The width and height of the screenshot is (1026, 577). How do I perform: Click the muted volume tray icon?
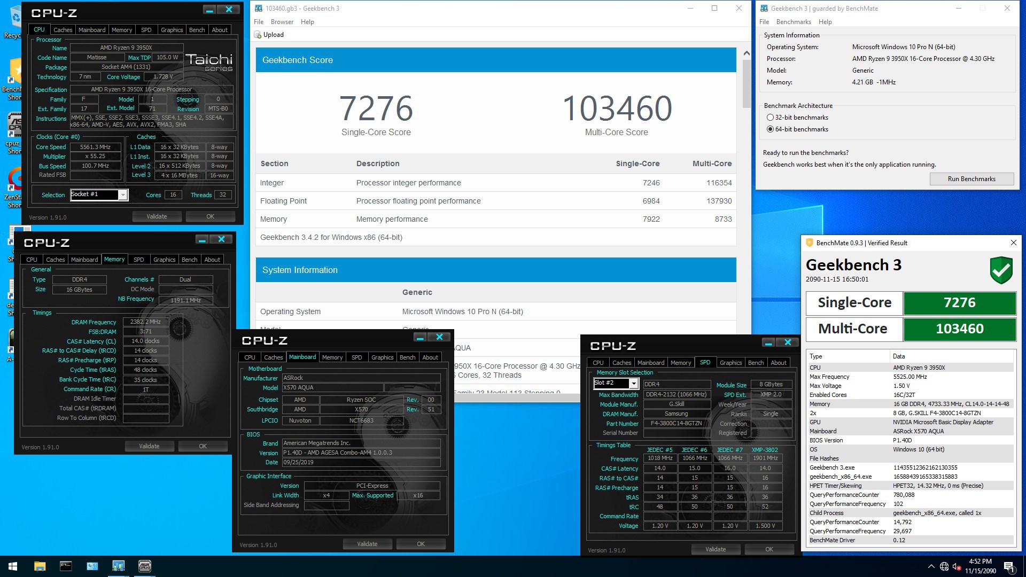click(957, 566)
